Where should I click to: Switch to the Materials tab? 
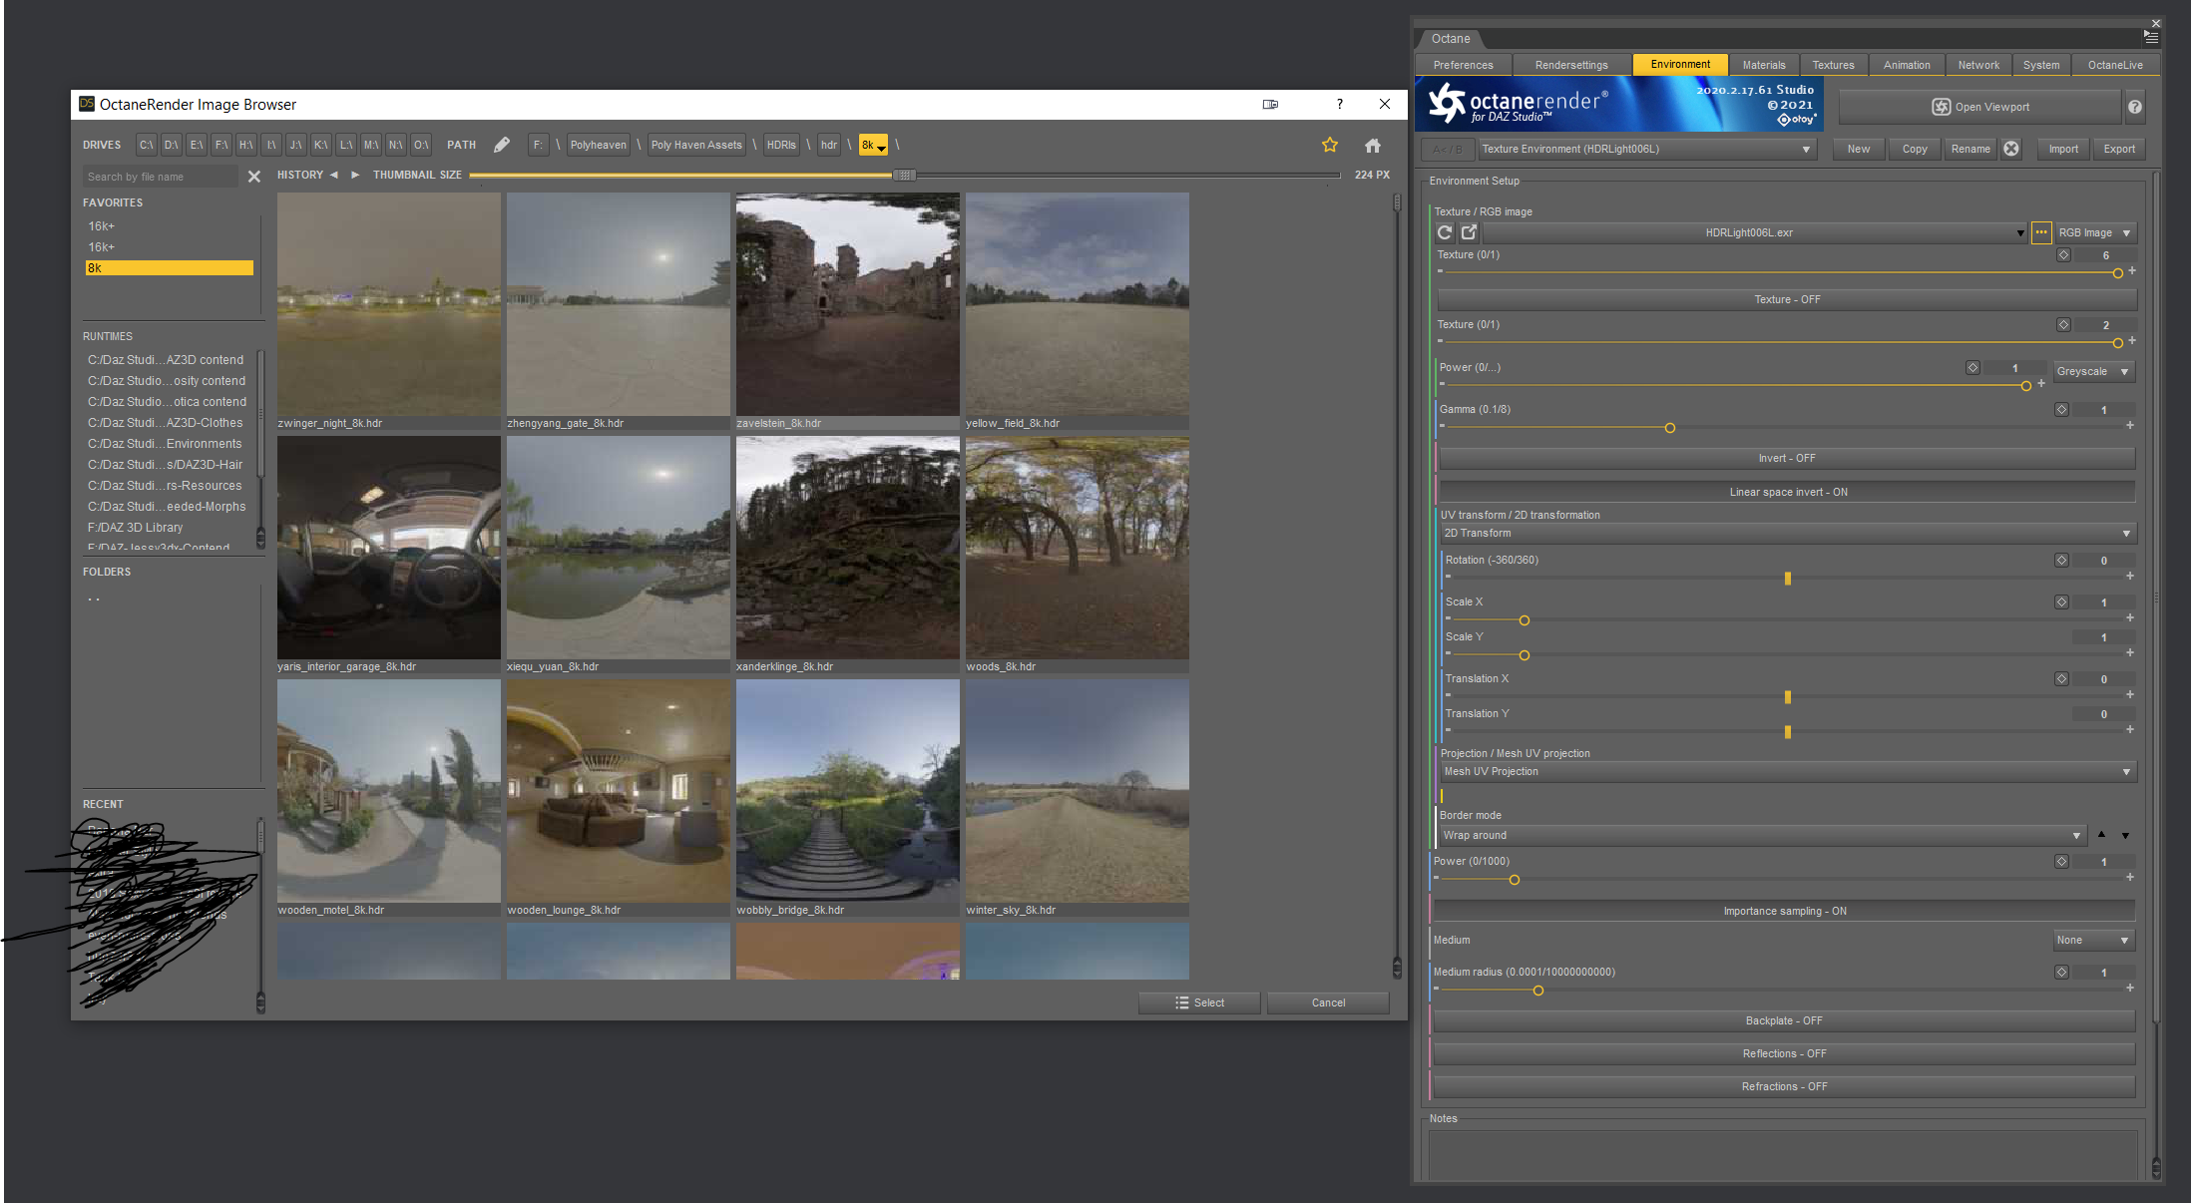pyautogui.click(x=1763, y=65)
